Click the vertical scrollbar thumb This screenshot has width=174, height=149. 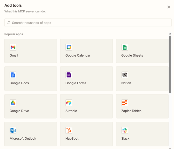pyautogui.click(x=170, y=64)
